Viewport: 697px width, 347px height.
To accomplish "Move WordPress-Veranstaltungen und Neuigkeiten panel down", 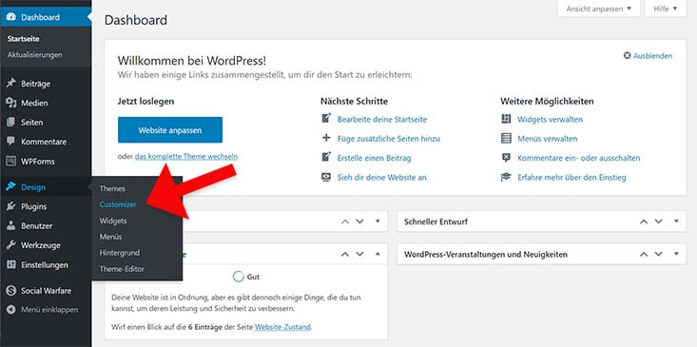I will [659, 254].
